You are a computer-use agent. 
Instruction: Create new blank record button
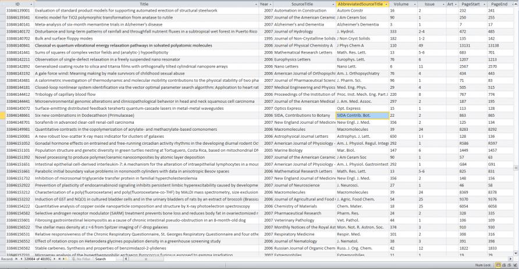[x=65, y=259]
